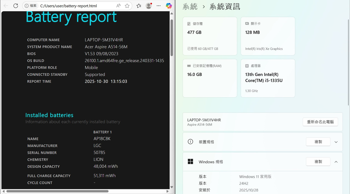Click the scroll-right arrow in the battery report
The image size is (350, 194).
[167, 191]
